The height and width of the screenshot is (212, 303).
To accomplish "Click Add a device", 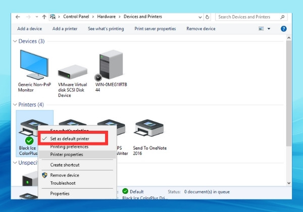I will 30,29.
